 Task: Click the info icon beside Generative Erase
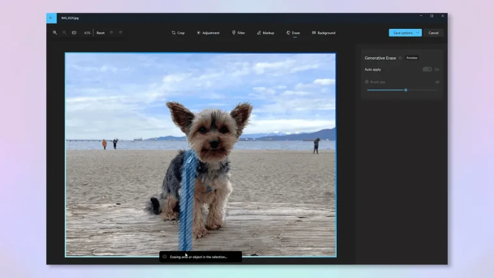(400, 58)
